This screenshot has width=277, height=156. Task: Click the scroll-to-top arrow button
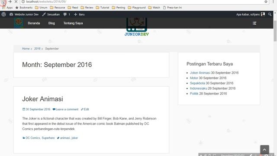[x=264, y=149]
